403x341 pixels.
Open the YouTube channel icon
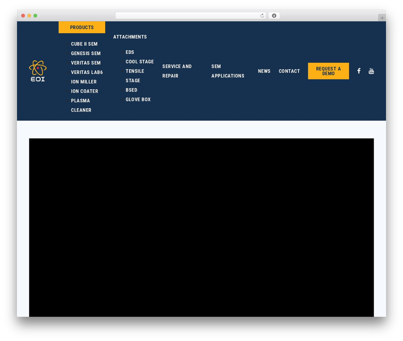pos(371,71)
